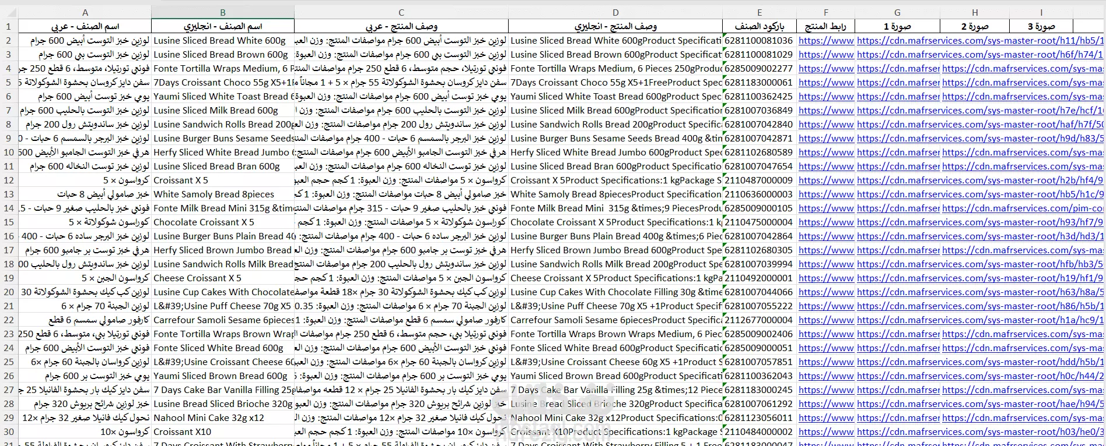Select row 30 header
This screenshot has width=1106, height=446.
[9, 431]
